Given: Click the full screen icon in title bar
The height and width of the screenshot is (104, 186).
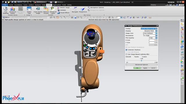Looking at the screenshot, I should tap(171, 5).
